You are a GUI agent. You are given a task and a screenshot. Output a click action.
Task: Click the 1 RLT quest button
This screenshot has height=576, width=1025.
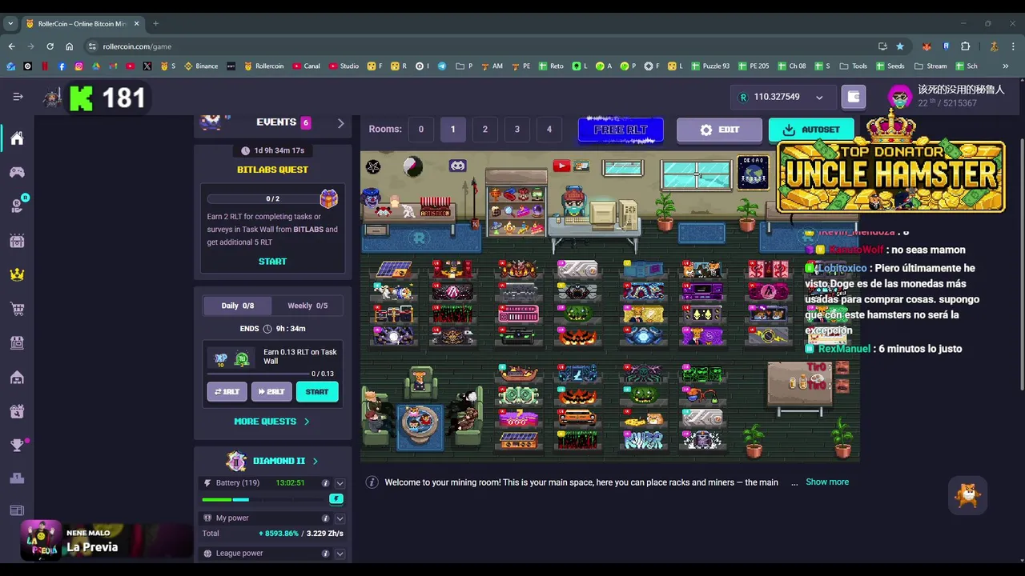(x=227, y=392)
